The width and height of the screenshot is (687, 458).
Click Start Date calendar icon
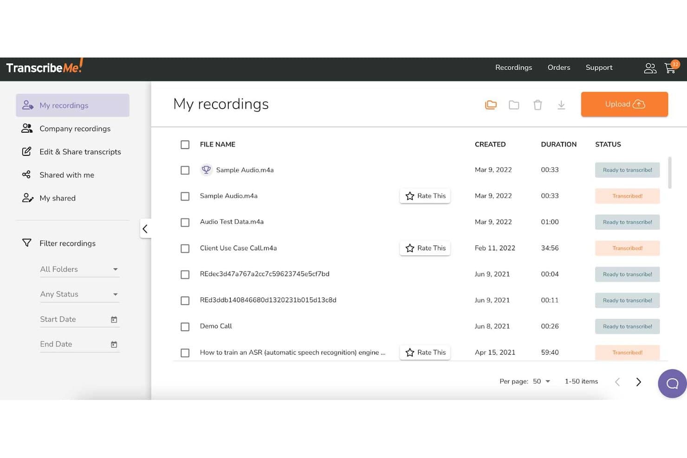tap(114, 319)
